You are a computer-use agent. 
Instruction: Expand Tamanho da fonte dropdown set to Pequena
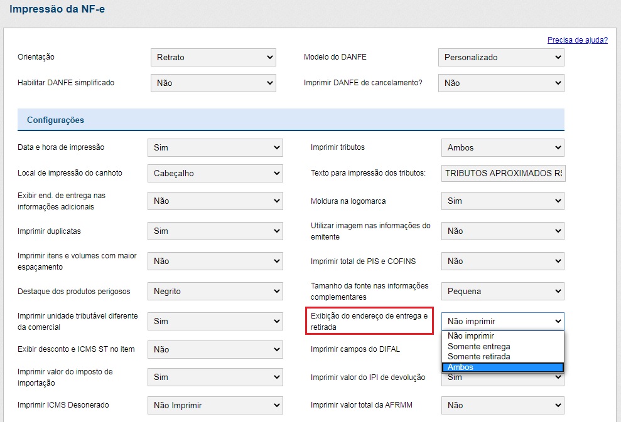(502, 291)
